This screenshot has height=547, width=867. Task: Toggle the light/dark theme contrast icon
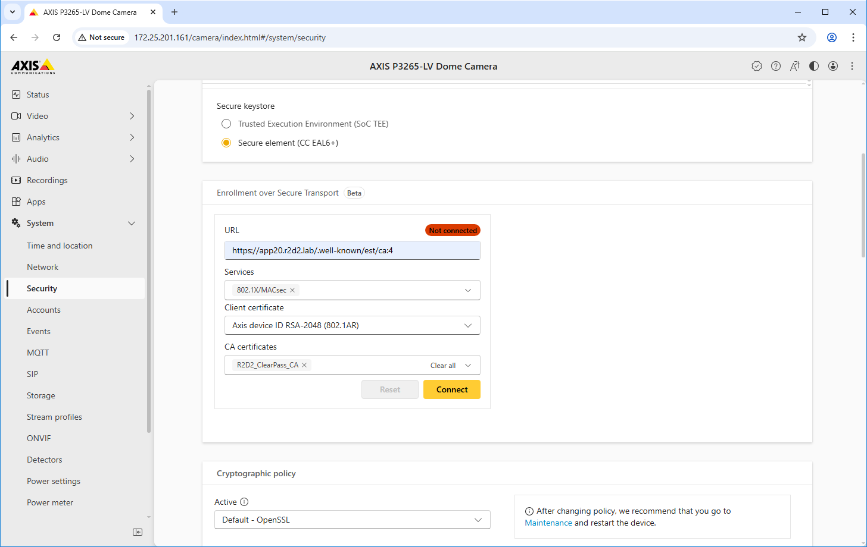(814, 66)
